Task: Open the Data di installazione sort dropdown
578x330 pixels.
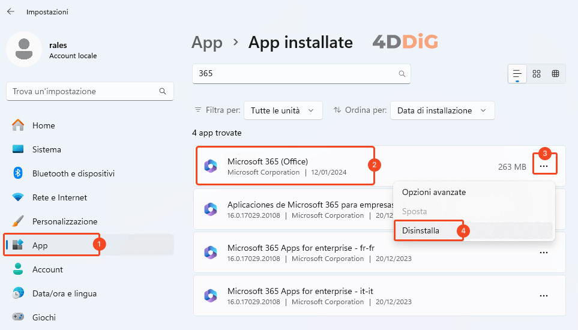Action: (x=442, y=110)
